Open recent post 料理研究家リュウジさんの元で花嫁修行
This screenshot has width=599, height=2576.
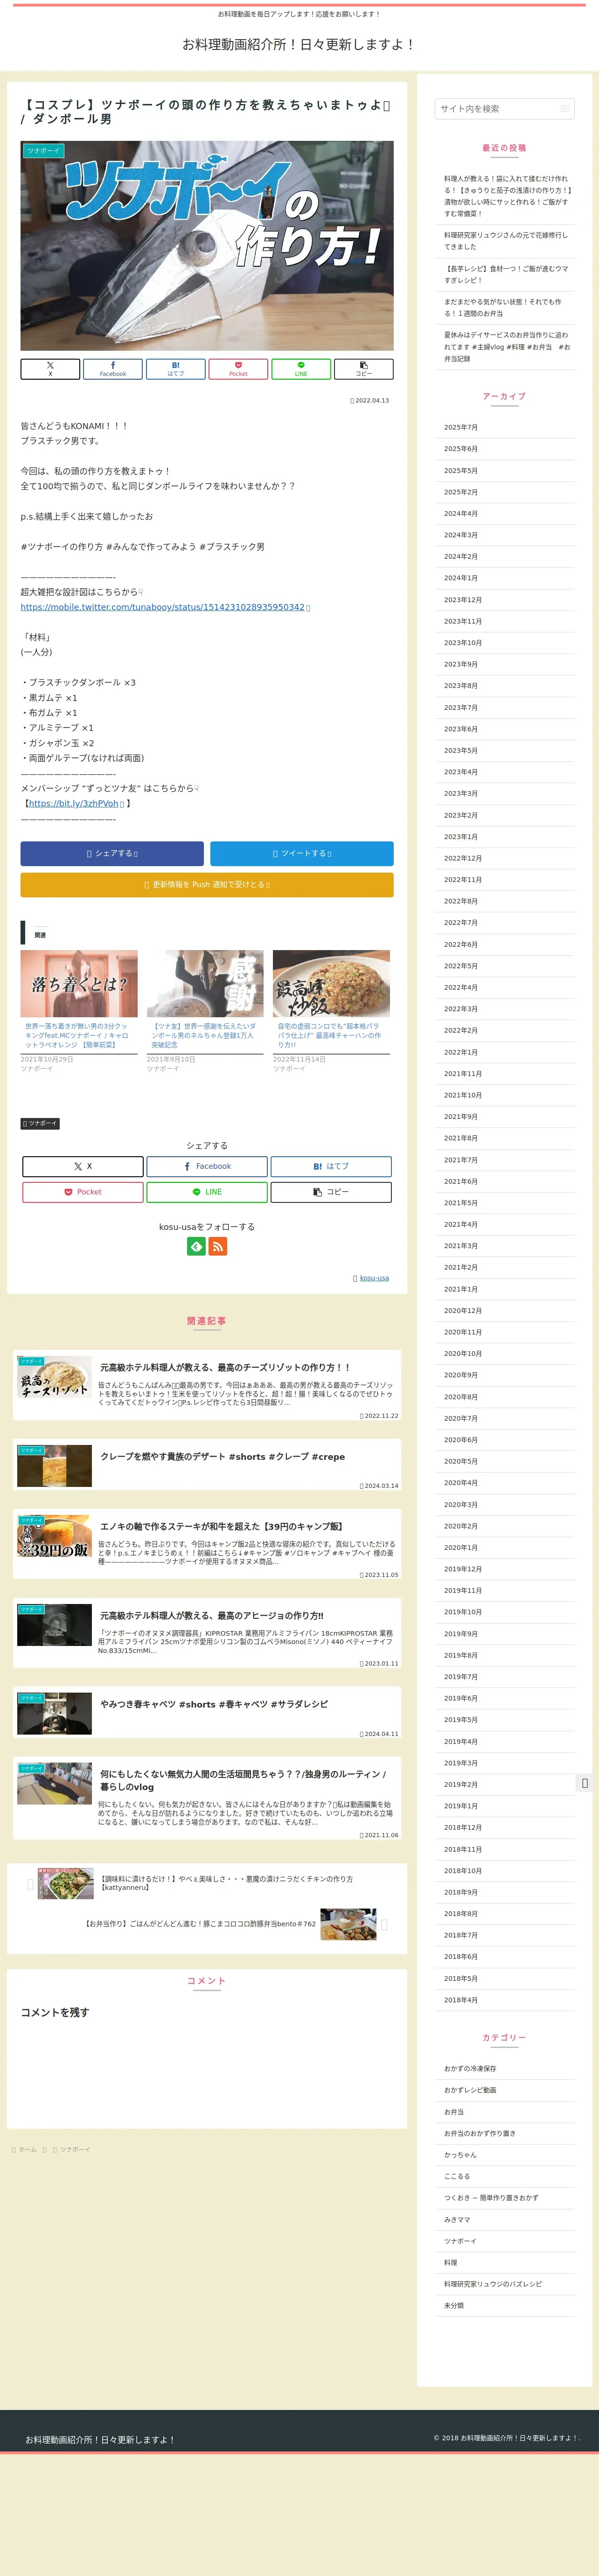click(x=506, y=241)
